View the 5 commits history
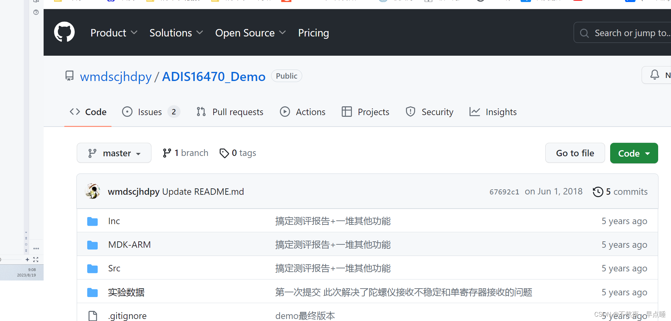Screen dimensions: 671x321 coord(620,191)
